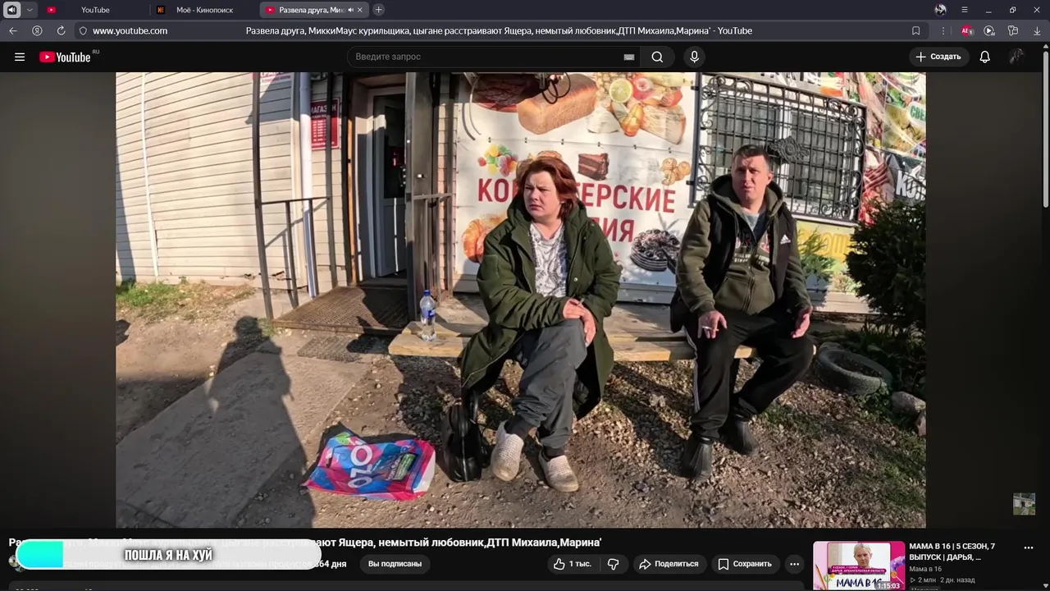
Task: Click the site protection shield icon
Action: (83, 30)
